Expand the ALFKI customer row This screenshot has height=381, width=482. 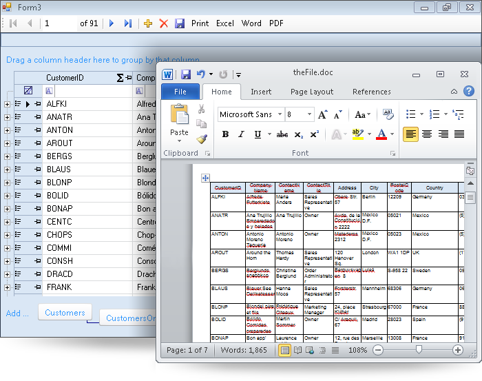(x=7, y=105)
